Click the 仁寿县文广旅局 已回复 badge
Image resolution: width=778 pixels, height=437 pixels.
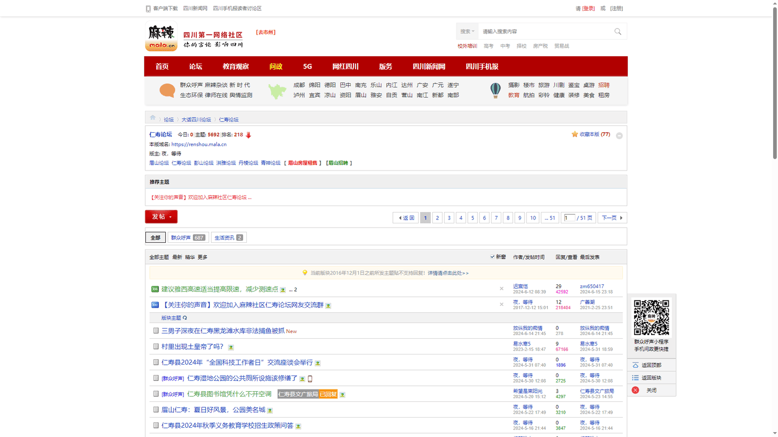tap(307, 394)
